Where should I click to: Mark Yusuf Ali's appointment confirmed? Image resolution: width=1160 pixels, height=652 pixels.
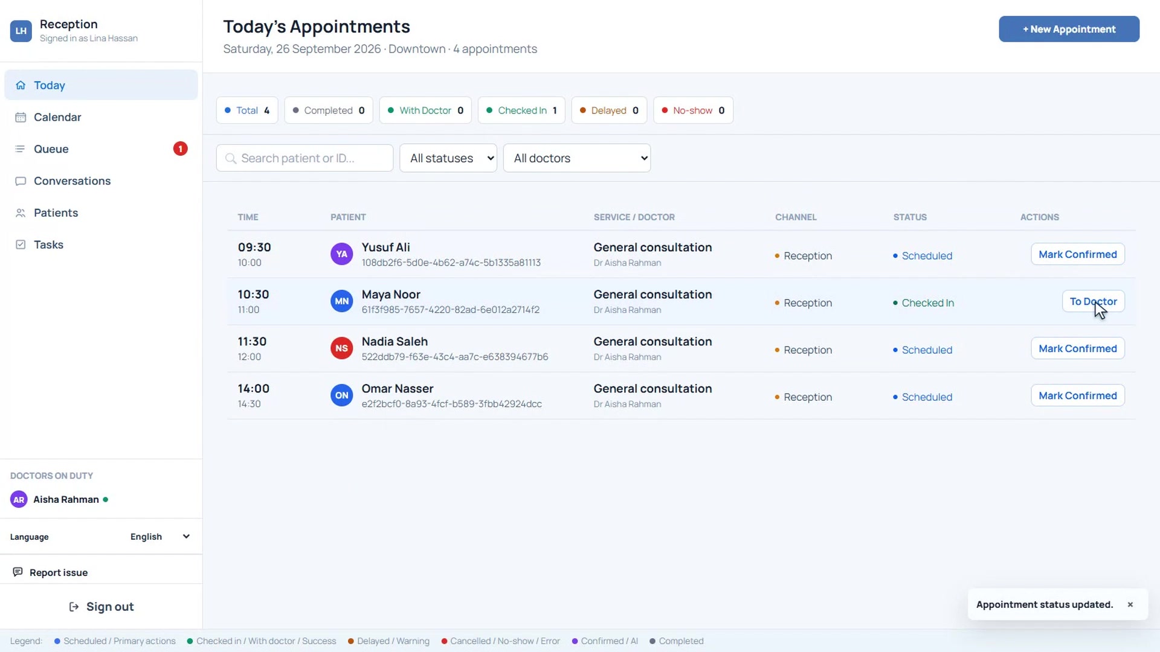point(1077,254)
